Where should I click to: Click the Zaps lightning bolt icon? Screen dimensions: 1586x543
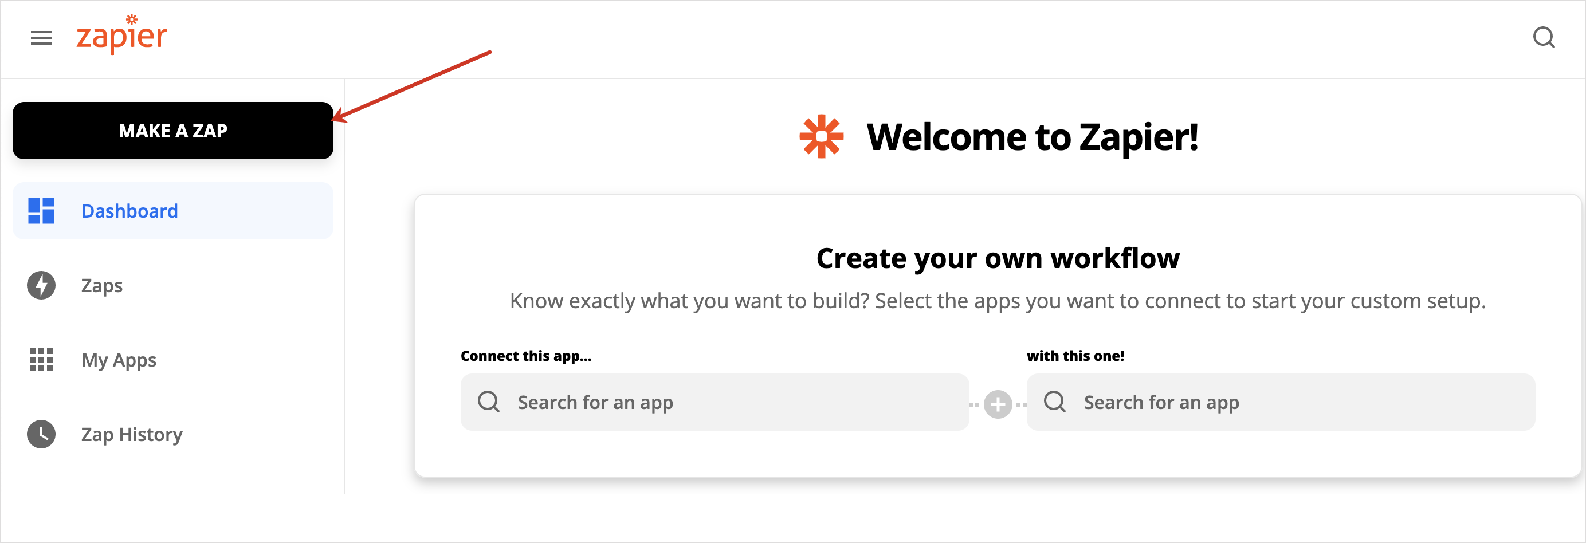pos(41,286)
